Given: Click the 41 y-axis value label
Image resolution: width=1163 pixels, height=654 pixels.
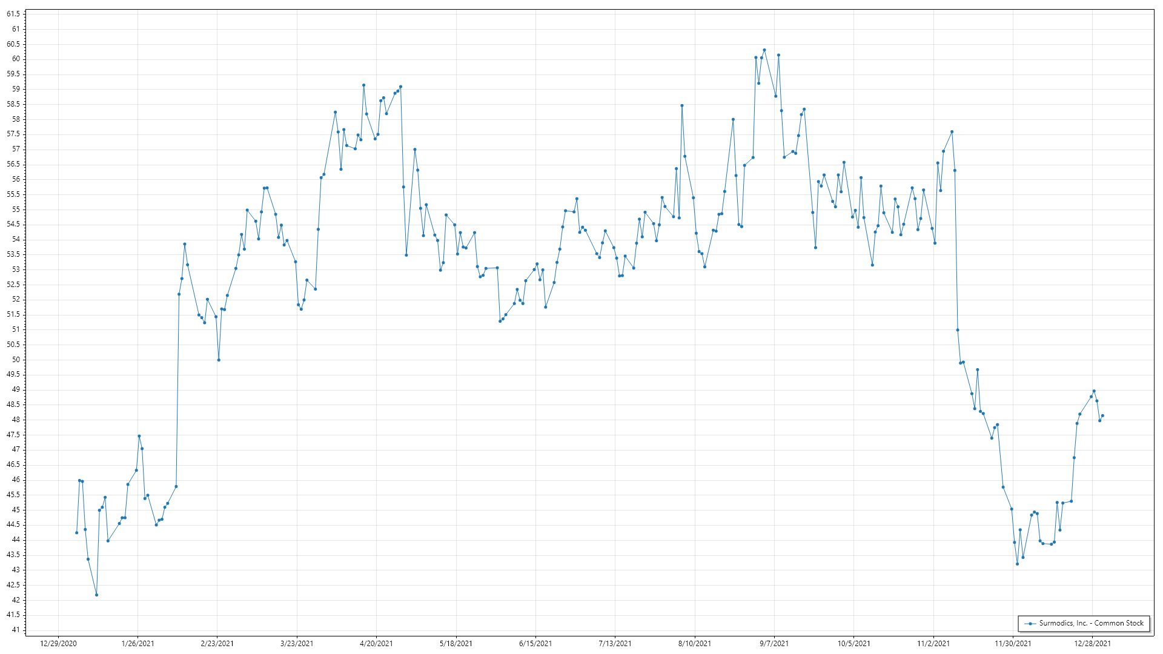Looking at the screenshot, I should click(15, 630).
